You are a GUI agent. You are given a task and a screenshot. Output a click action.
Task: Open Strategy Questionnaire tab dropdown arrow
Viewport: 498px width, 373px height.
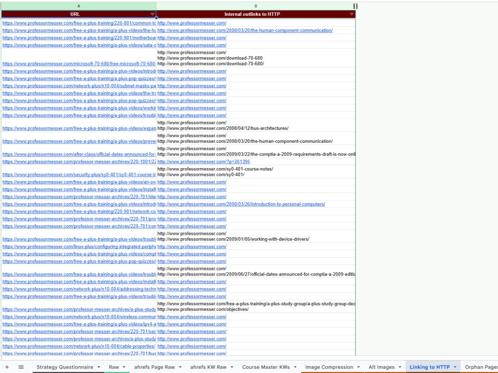[99, 367]
